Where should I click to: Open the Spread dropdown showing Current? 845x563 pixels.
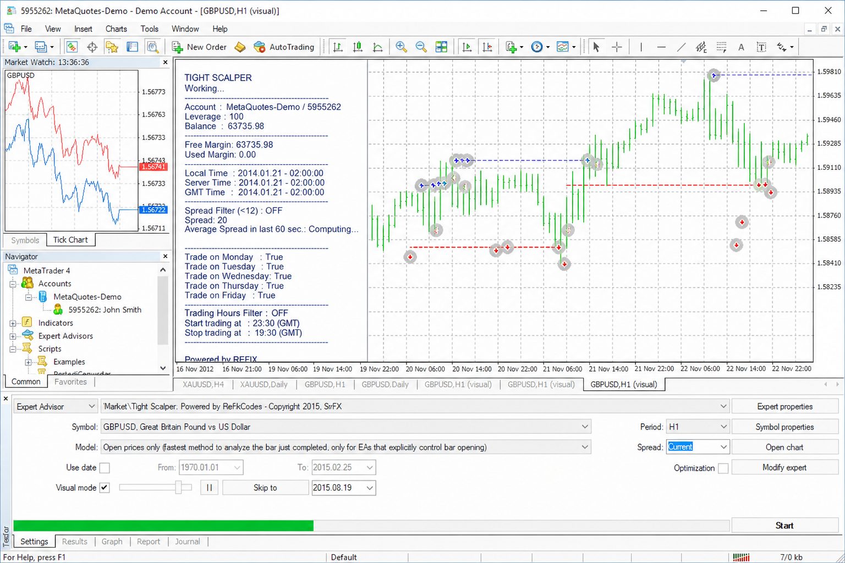(x=698, y=447)
